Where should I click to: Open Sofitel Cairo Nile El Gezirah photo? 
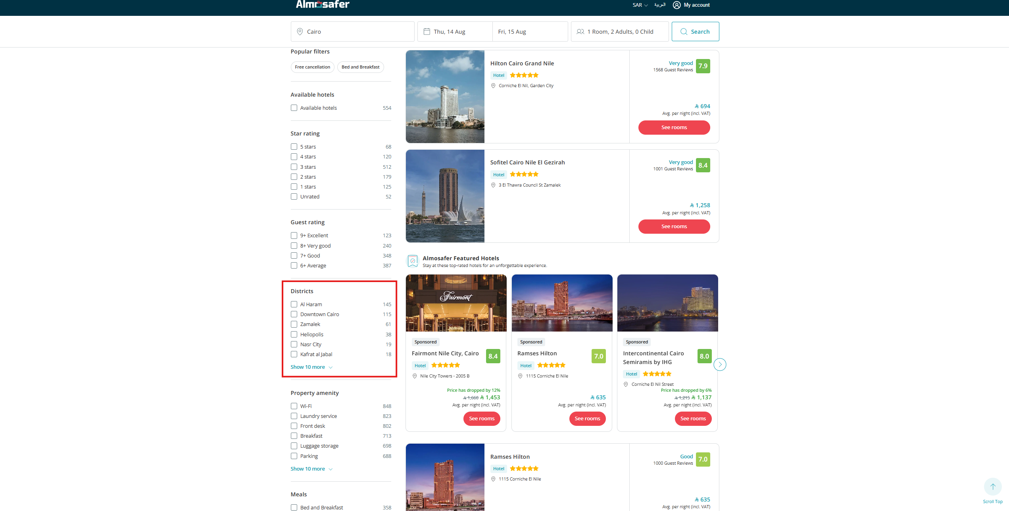coord(445,196)
